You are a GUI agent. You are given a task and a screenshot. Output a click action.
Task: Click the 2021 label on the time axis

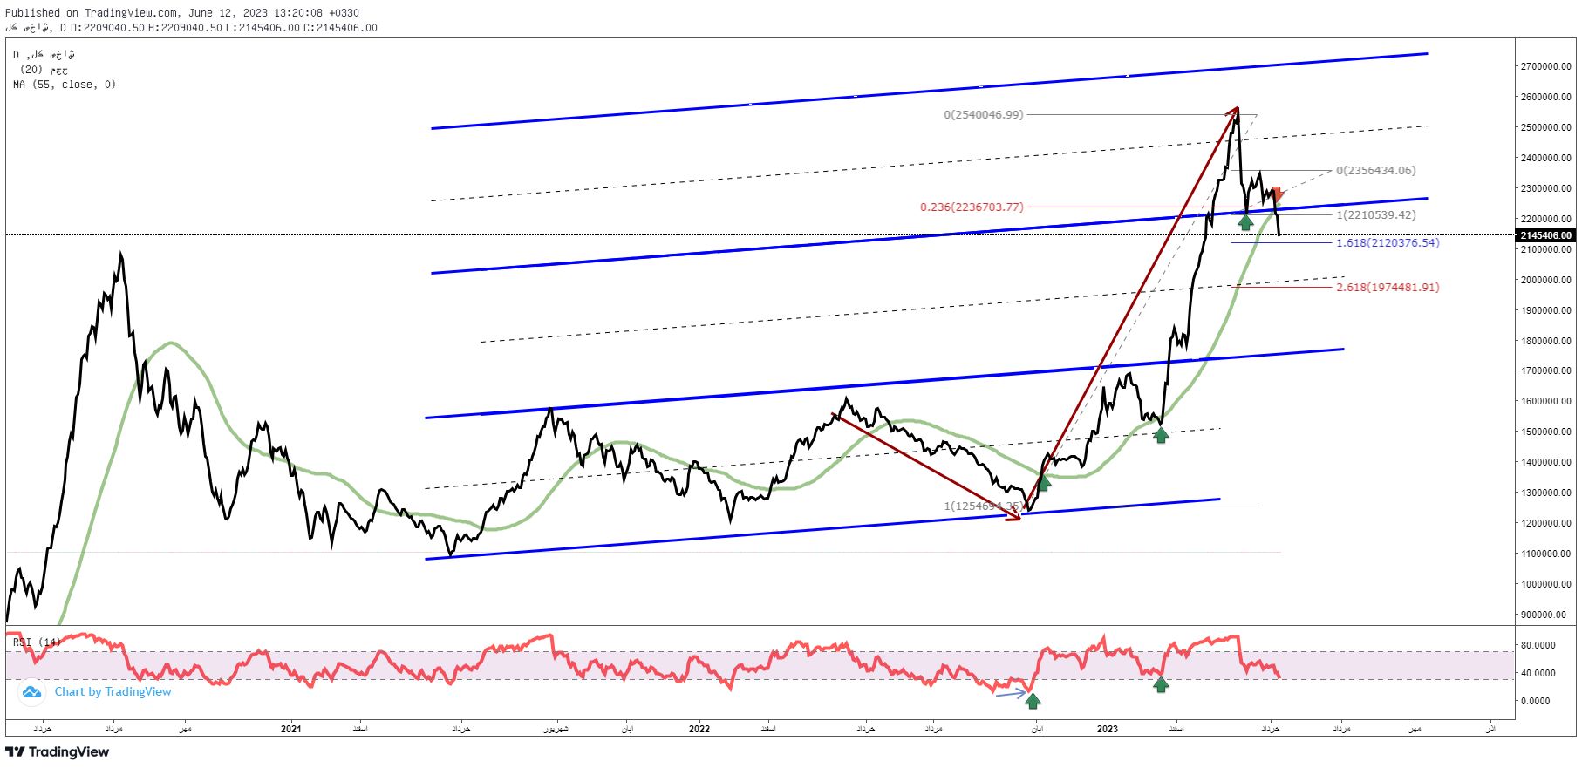coord(291,728)
